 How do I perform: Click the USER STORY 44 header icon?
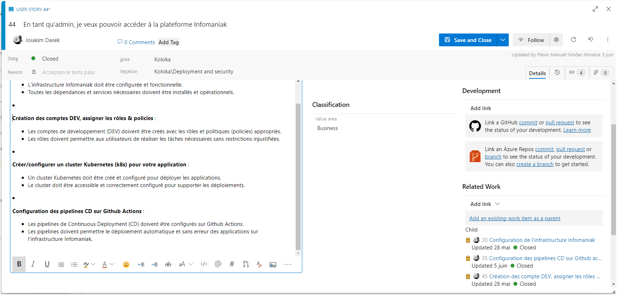(x=11, y=9)
